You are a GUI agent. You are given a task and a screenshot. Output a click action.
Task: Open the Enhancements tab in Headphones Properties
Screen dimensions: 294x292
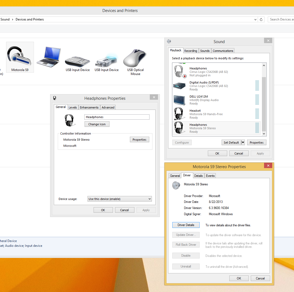point(89,107)
